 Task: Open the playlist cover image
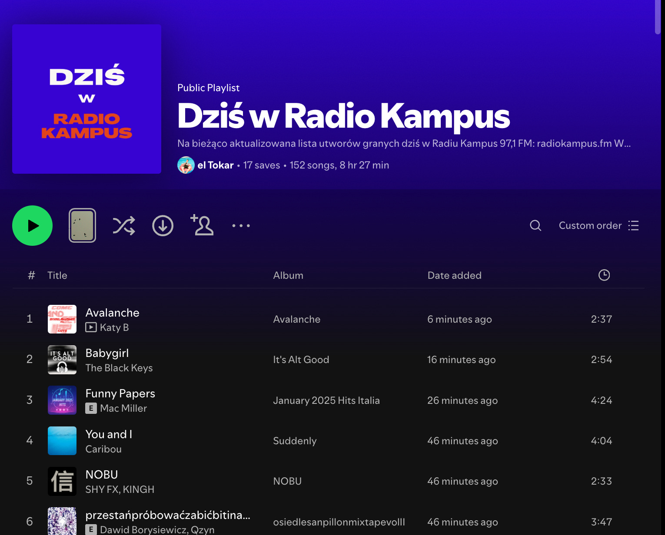tap(87, 99)
